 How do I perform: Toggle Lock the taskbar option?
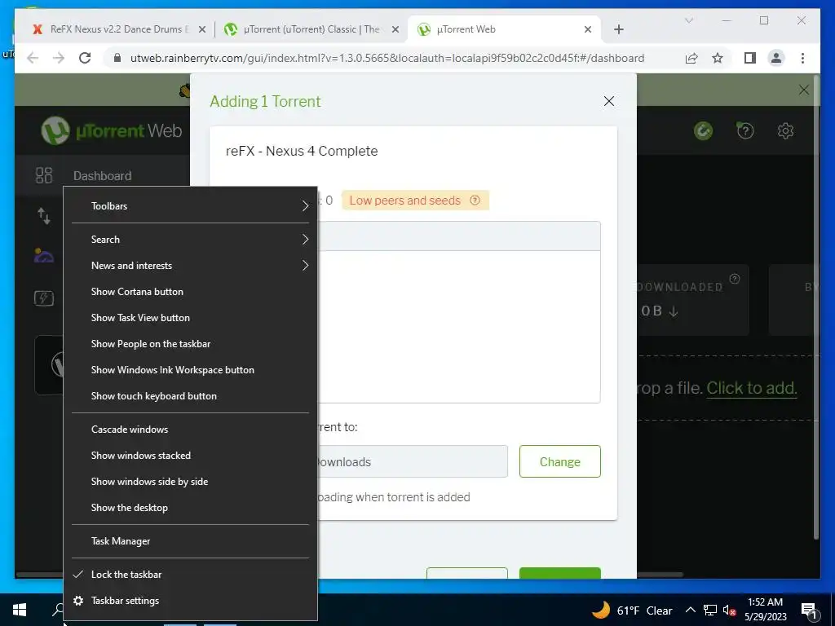(x=190, y=575)
